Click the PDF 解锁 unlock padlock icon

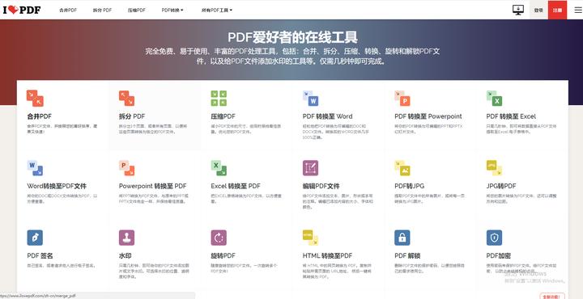pyautogui.click(x=402, y=238)
